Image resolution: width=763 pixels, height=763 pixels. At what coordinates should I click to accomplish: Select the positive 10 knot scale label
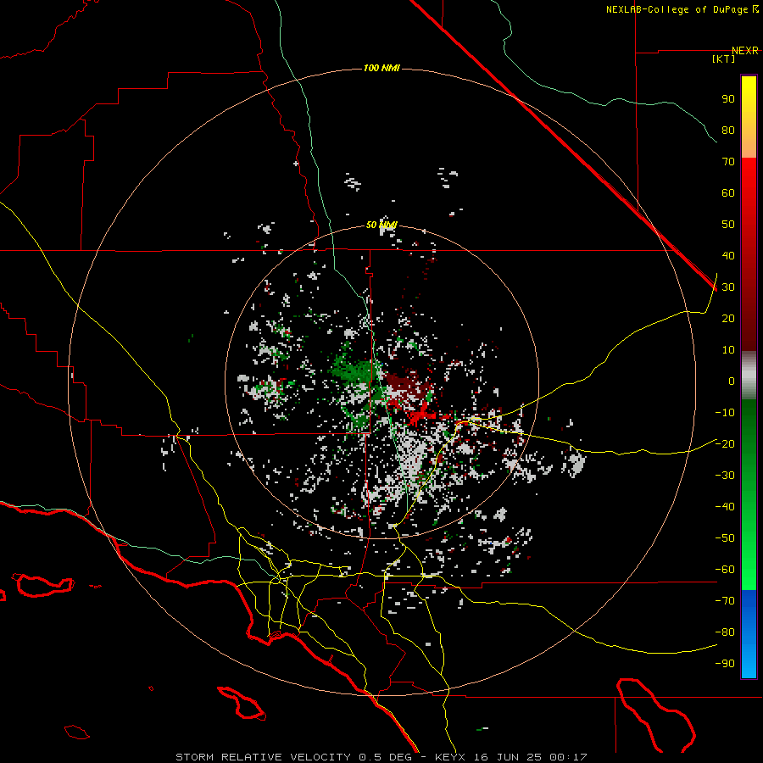click(x=728, y=350)
